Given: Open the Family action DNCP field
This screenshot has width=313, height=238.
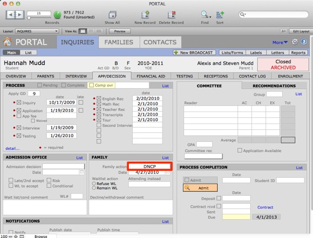Looking at the screenshot, I should [x=149, y=166].
